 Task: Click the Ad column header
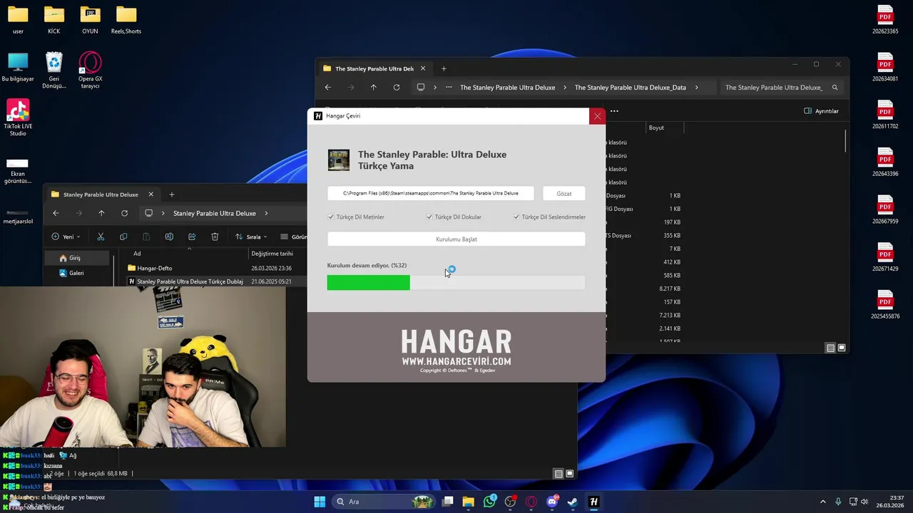click(137, 254)
